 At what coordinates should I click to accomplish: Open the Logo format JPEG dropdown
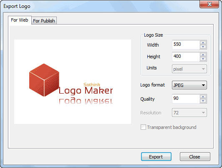(x=189, y=85)
